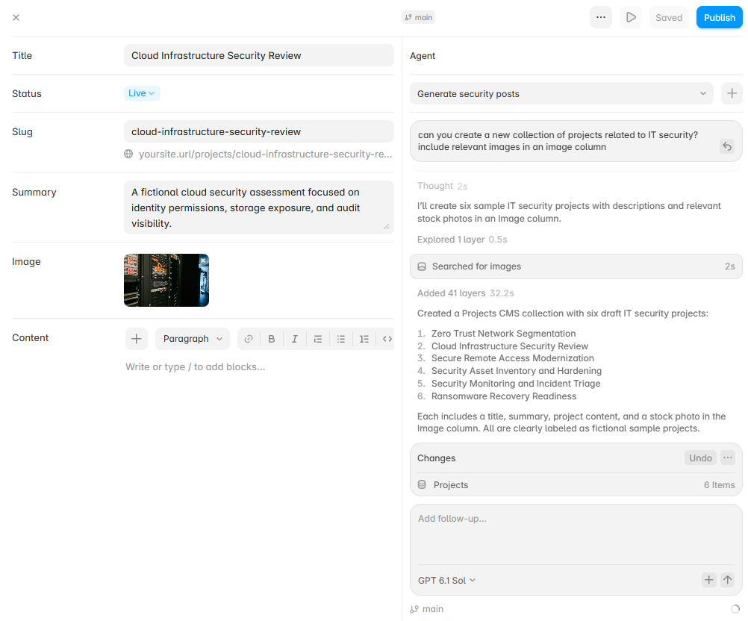Click the globe icon beside URL
The image size is (748, 621).
128,154
